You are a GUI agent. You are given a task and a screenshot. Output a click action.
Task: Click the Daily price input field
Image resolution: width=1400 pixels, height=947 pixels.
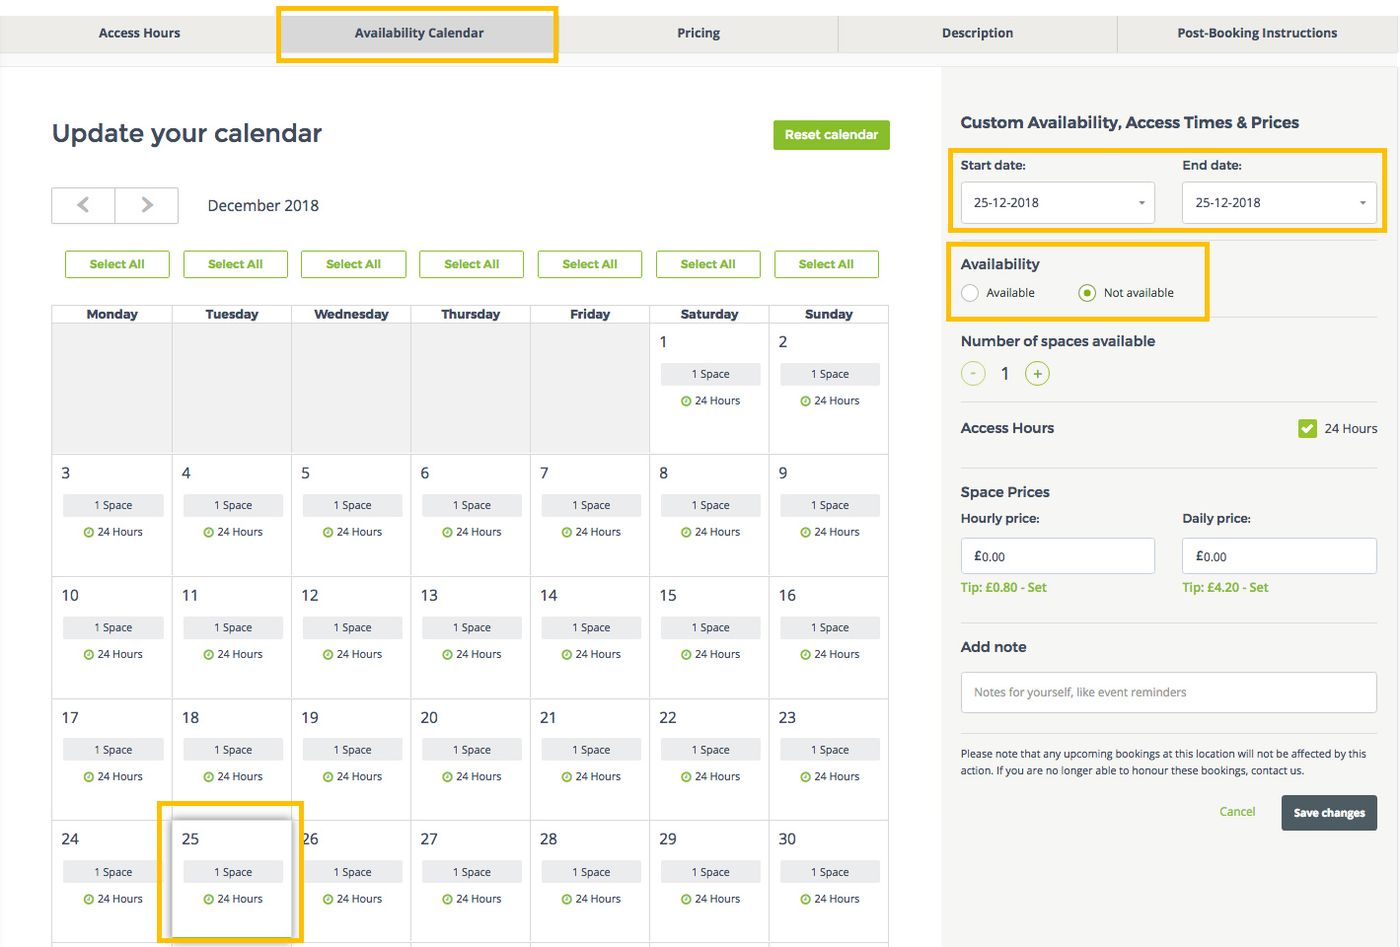pos(1279,555)
